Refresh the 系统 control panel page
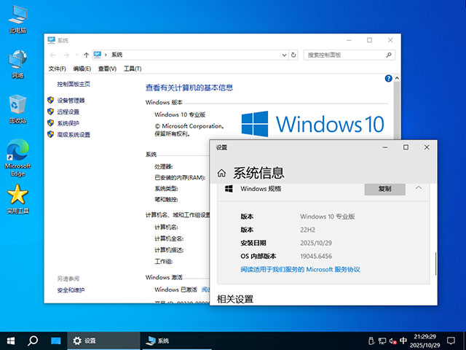Viewport: 466px width, 350px height. 293,55
